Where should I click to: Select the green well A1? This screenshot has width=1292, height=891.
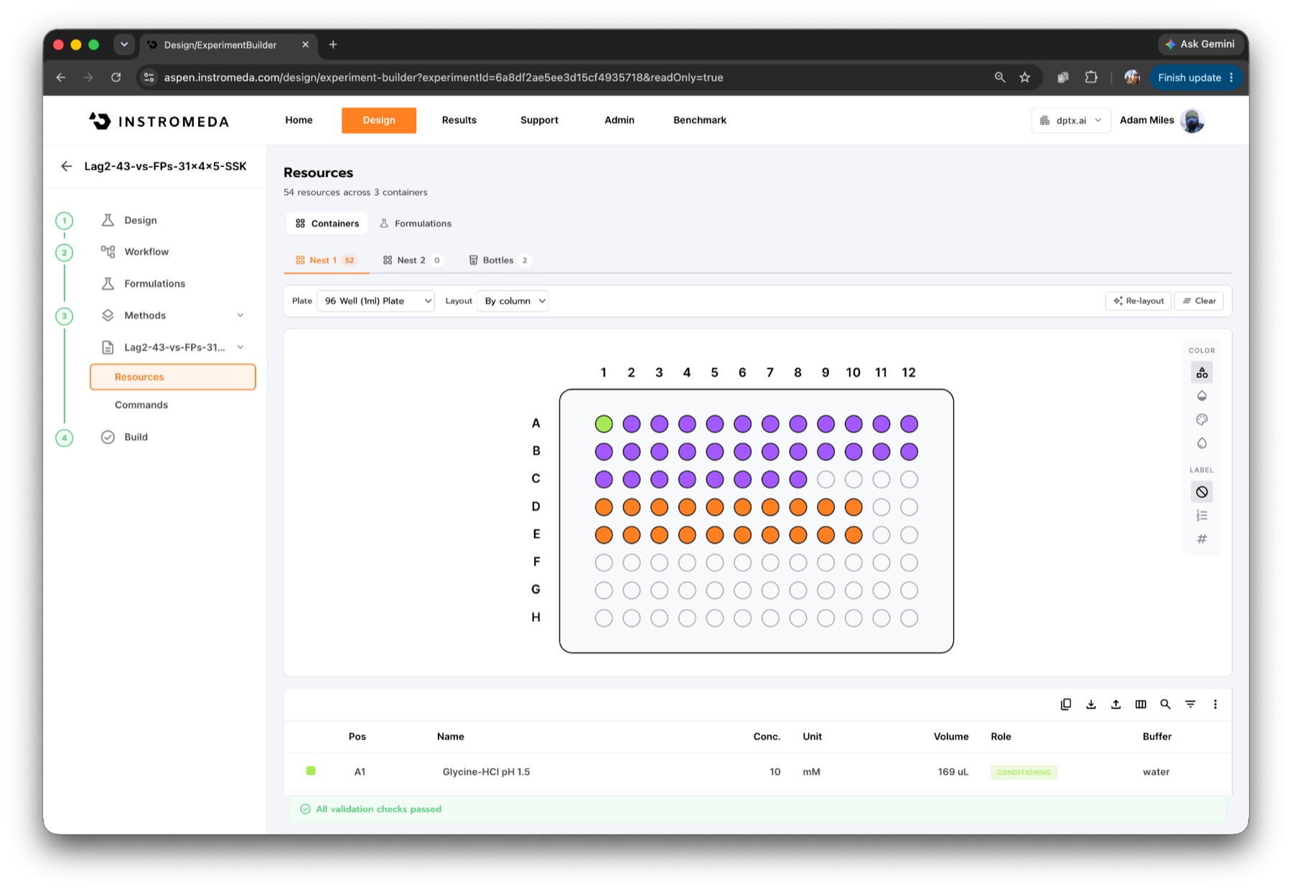click(x=604, y=424)
